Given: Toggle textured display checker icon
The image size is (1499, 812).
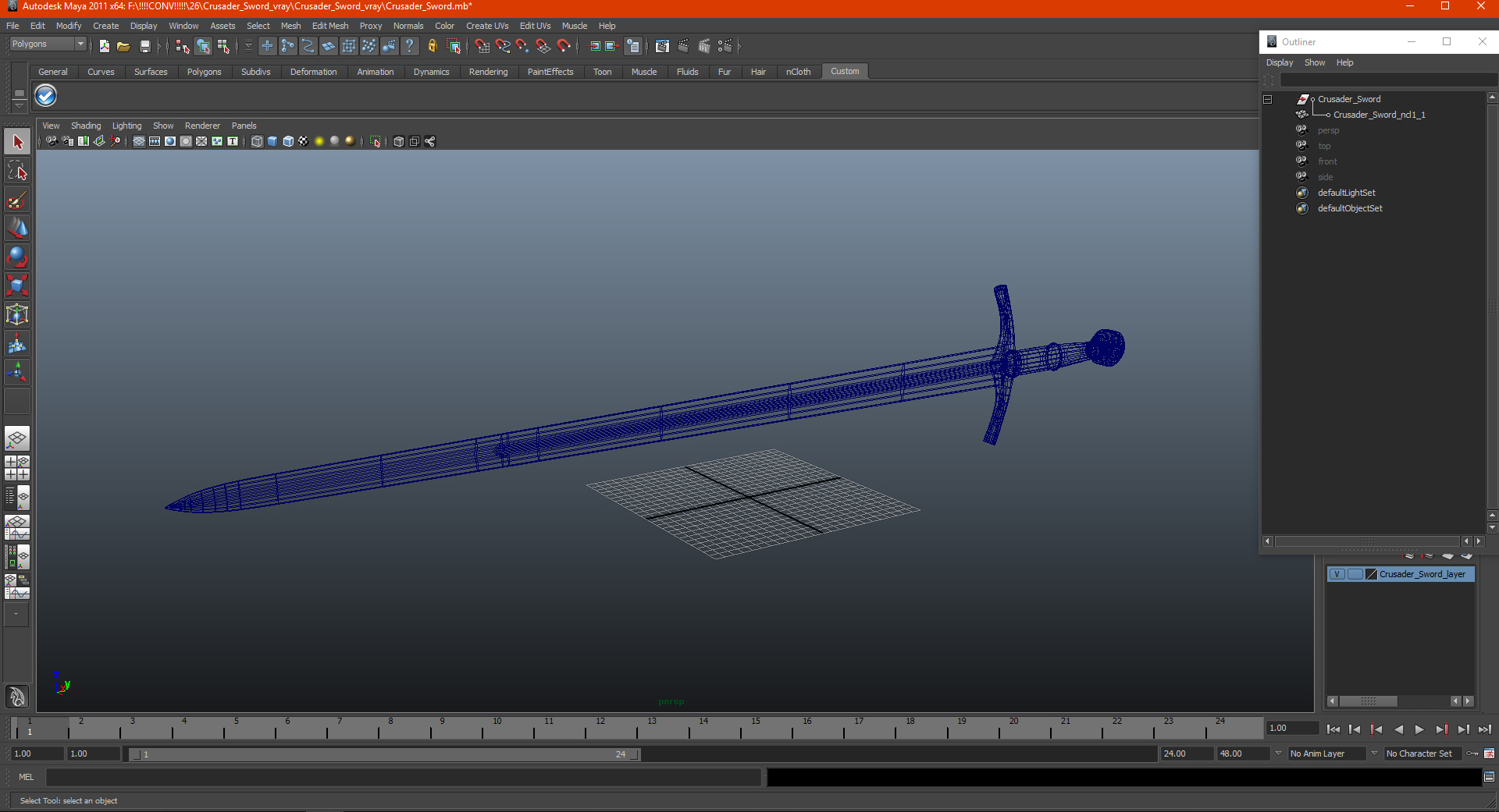Looking at the screenshot, I should [x=304, y=141].
